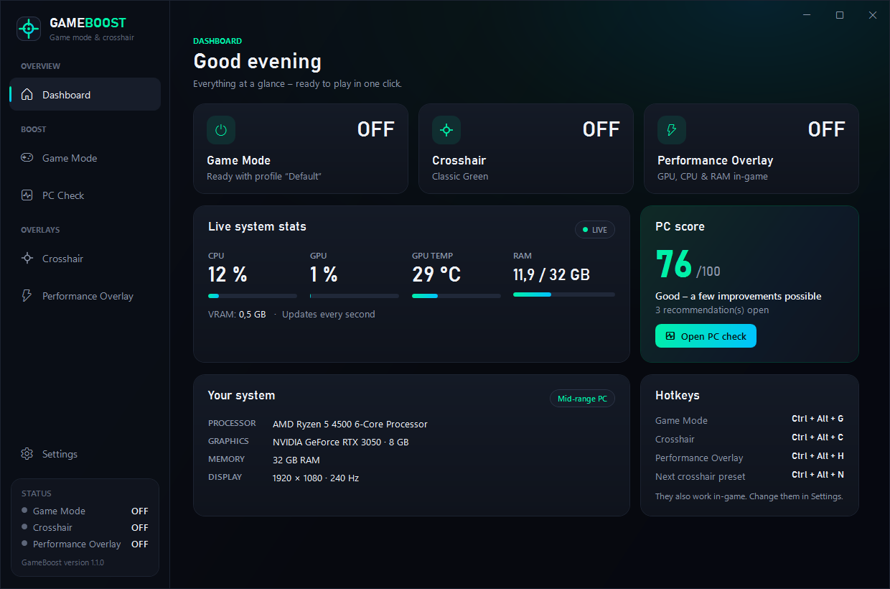Click the Crosshair card title
This screenshot has height=589, width=890.
pos(459,160)
